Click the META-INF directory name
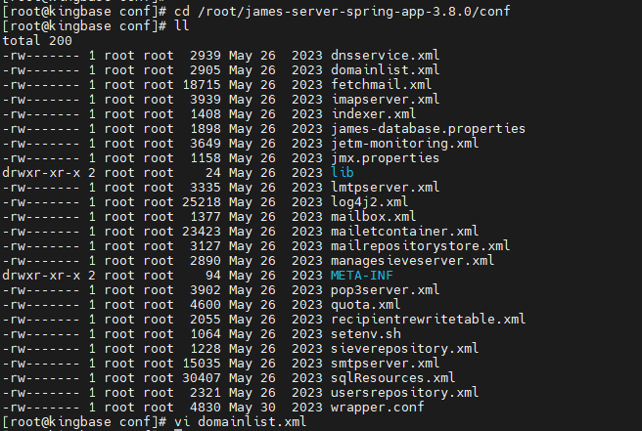The height and width of the screenshot is (431, 642). click(x=361, y=275)
